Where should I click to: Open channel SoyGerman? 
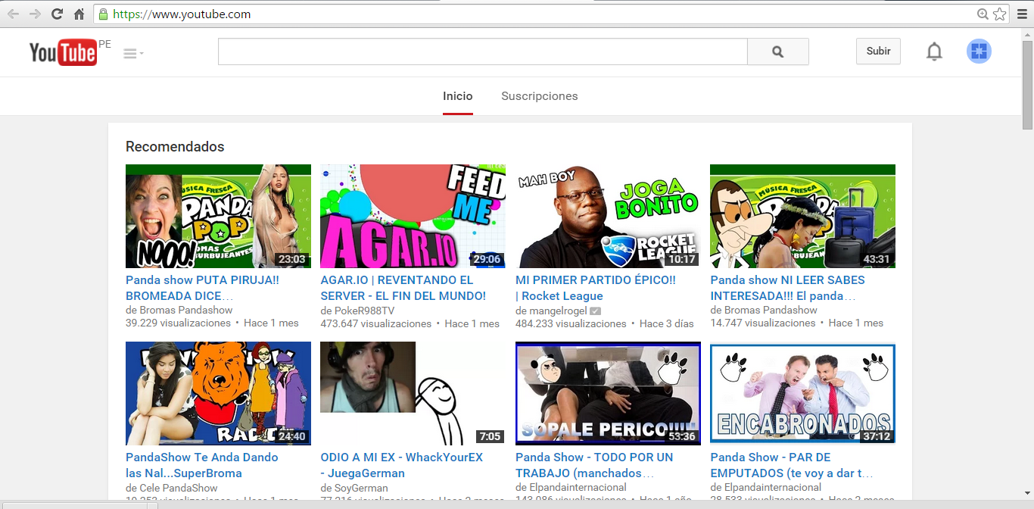(360, 488)
